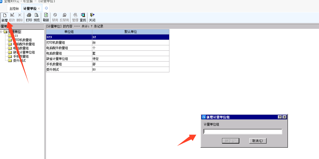Screen dimensions: 319x159
Task: Select 委外测试 folder in the tree
Action: pos(19,60)
